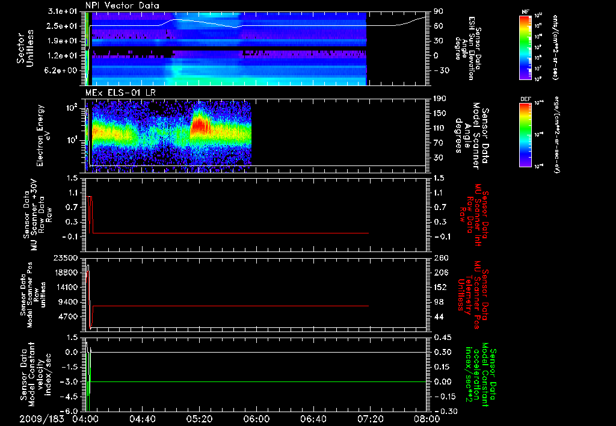Click the 05:20 time axis tick label
616x426 pixels.
200,419
